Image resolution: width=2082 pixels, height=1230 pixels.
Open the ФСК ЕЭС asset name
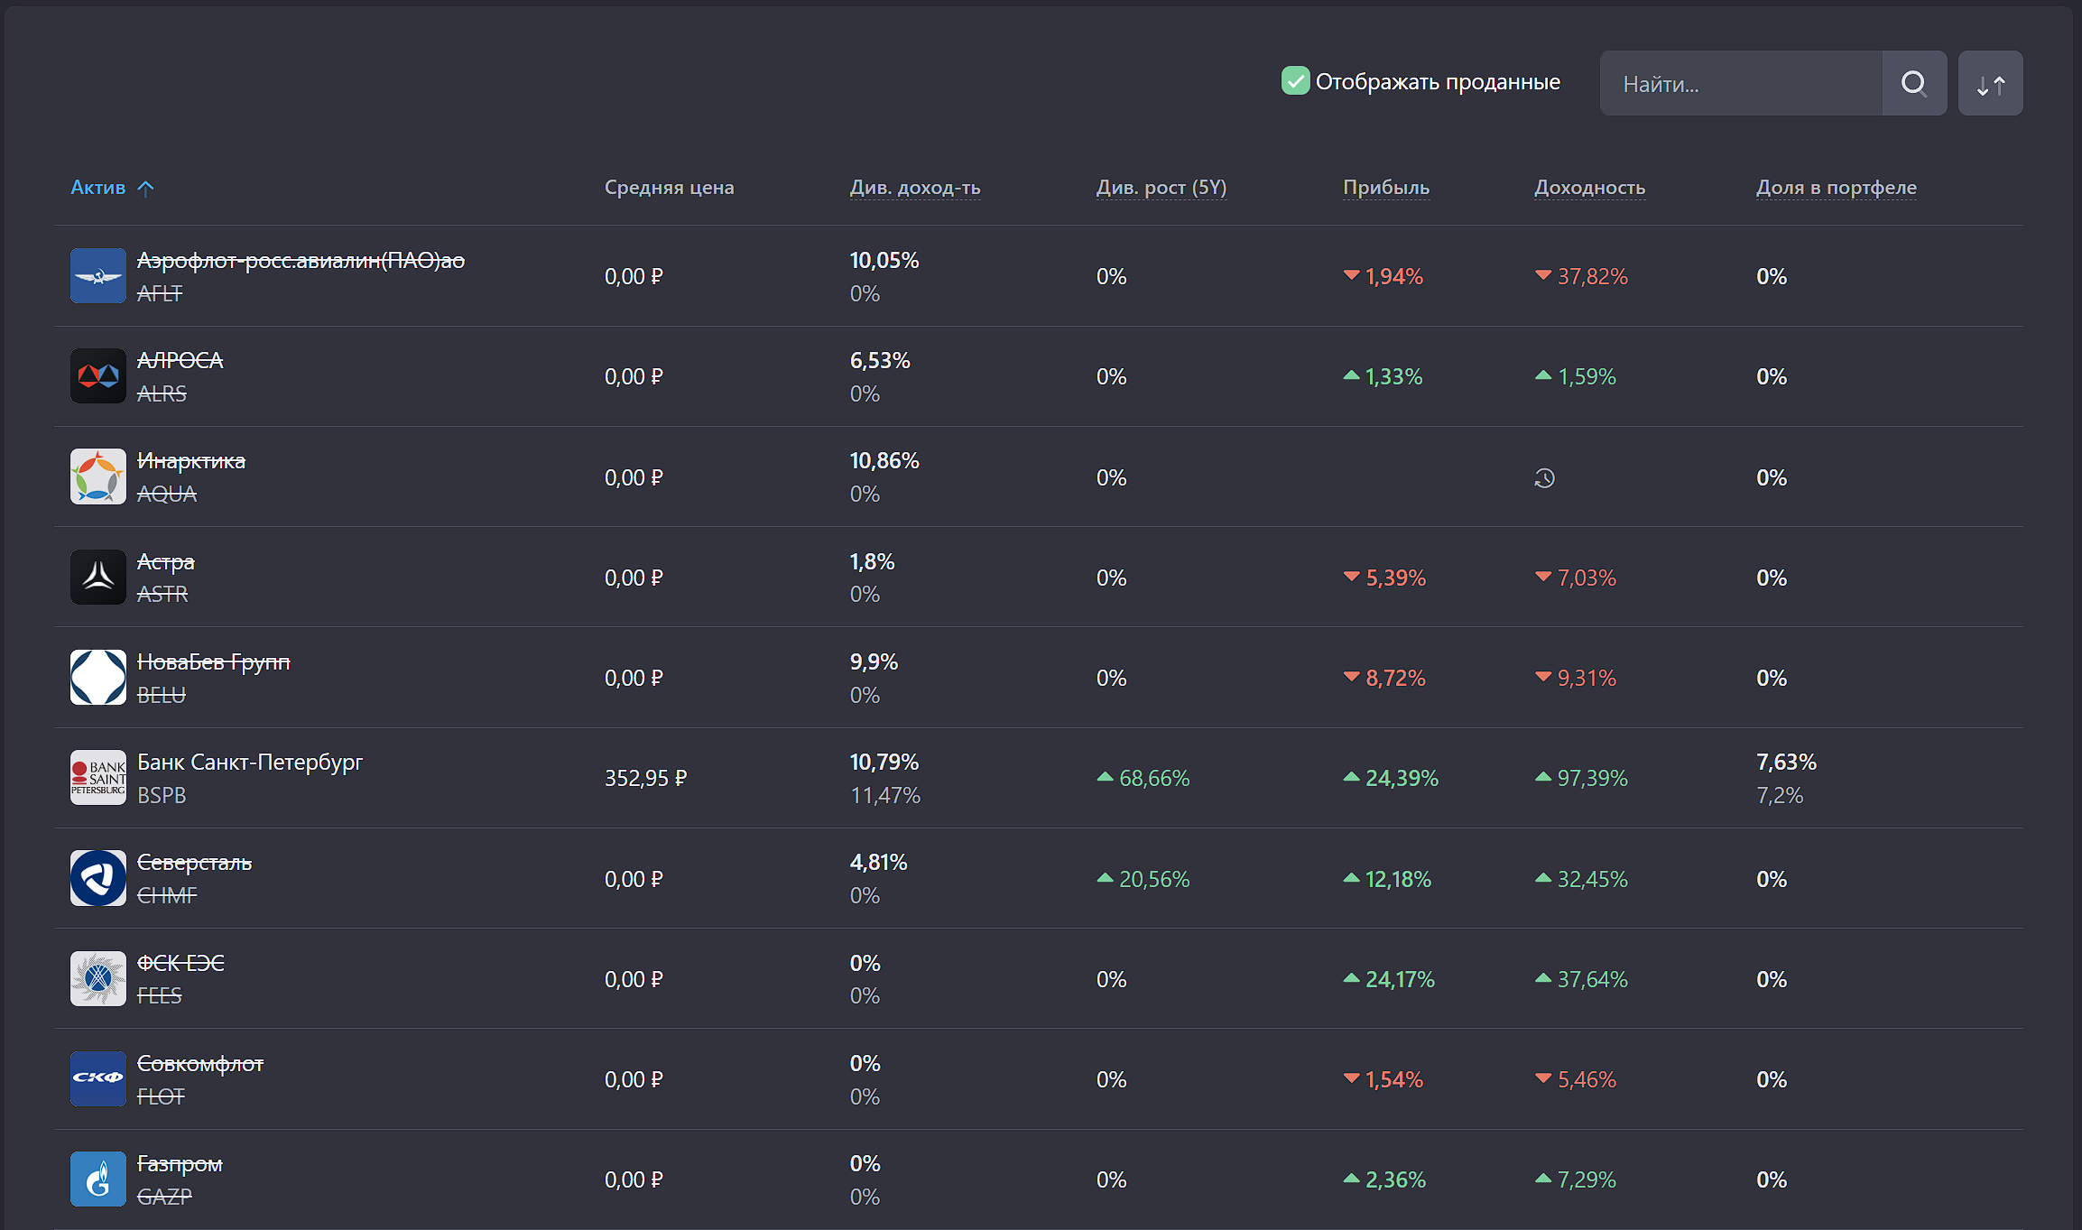[x=180, y=963]
